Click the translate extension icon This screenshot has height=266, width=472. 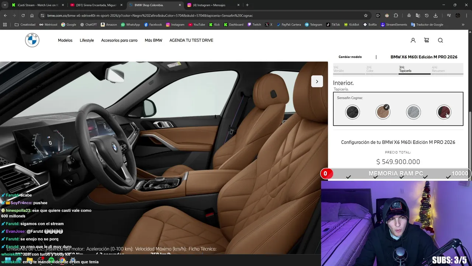pos(418,16)
